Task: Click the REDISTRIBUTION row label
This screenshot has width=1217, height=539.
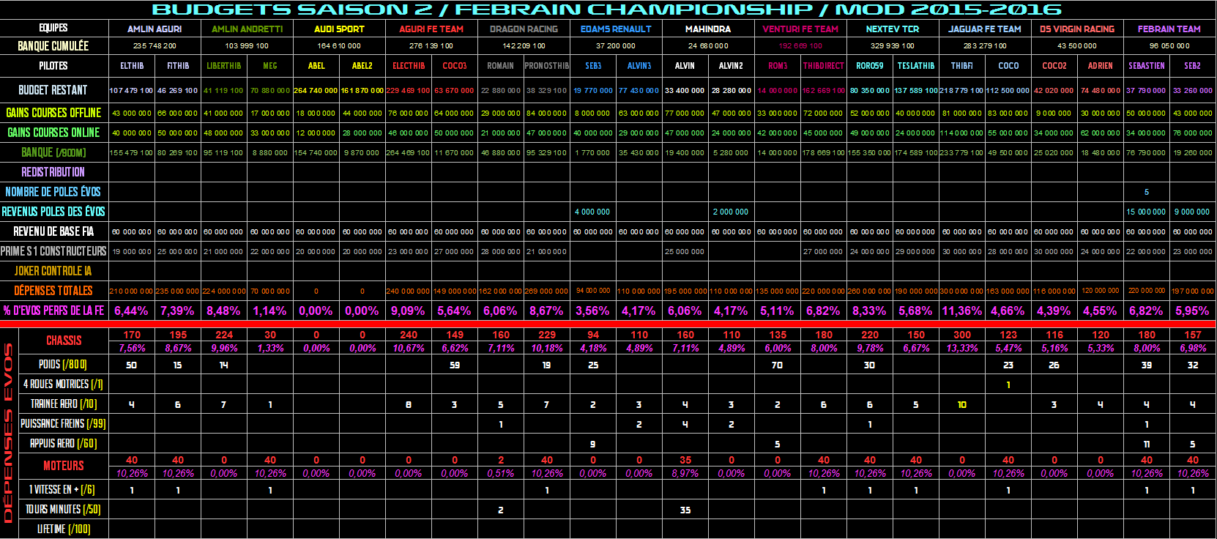Action: click(x=53, y=172)
